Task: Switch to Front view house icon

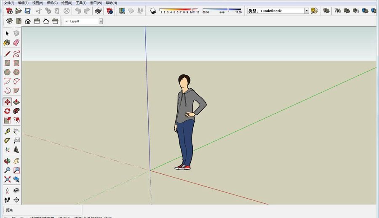Action: pos(28,21)
